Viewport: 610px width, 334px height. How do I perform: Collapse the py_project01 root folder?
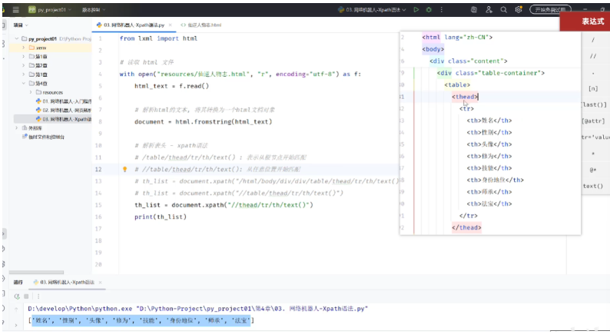tap(17, 39)
